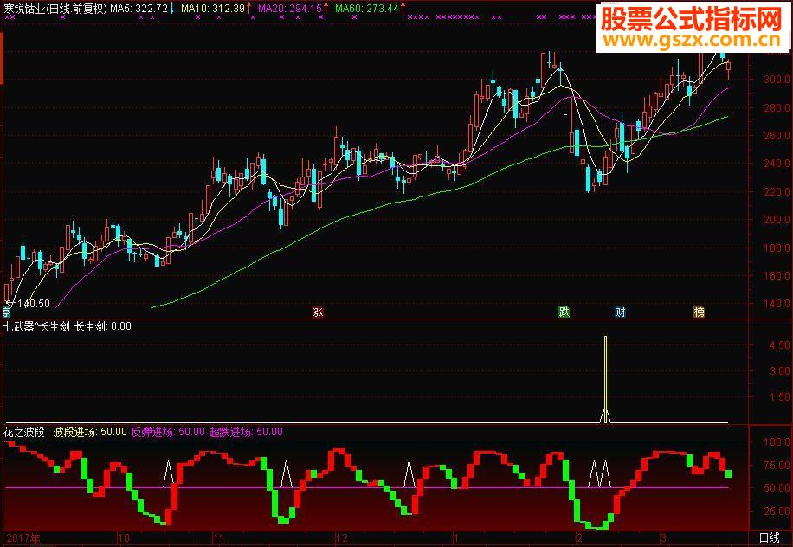Click the 2017年 label on time axis

point(23,538)
